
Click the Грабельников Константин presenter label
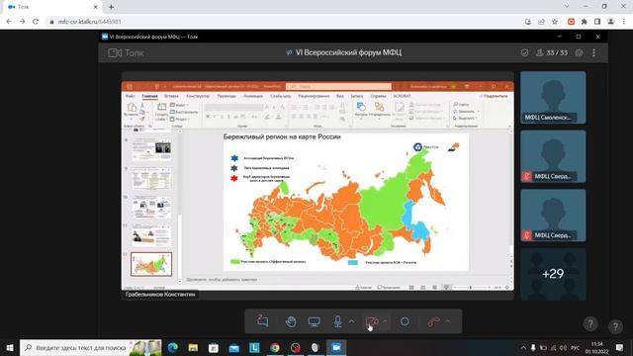pyautogui.click(x=160, y=295)
